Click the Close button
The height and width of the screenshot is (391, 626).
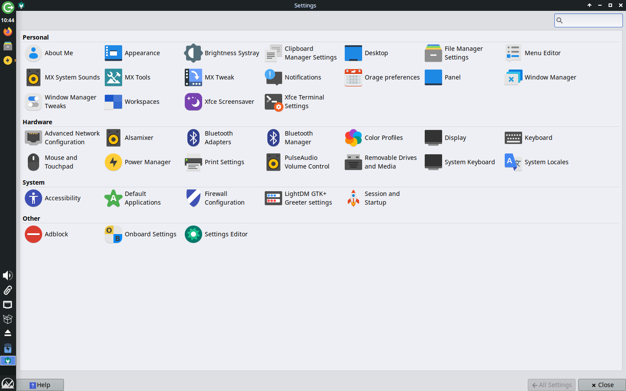tap(602, 385)
